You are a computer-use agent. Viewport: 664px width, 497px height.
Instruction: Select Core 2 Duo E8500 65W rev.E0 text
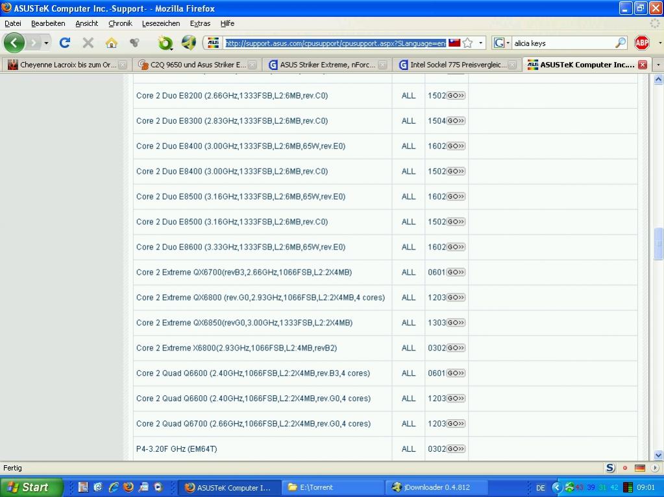(x=241, y=196)
